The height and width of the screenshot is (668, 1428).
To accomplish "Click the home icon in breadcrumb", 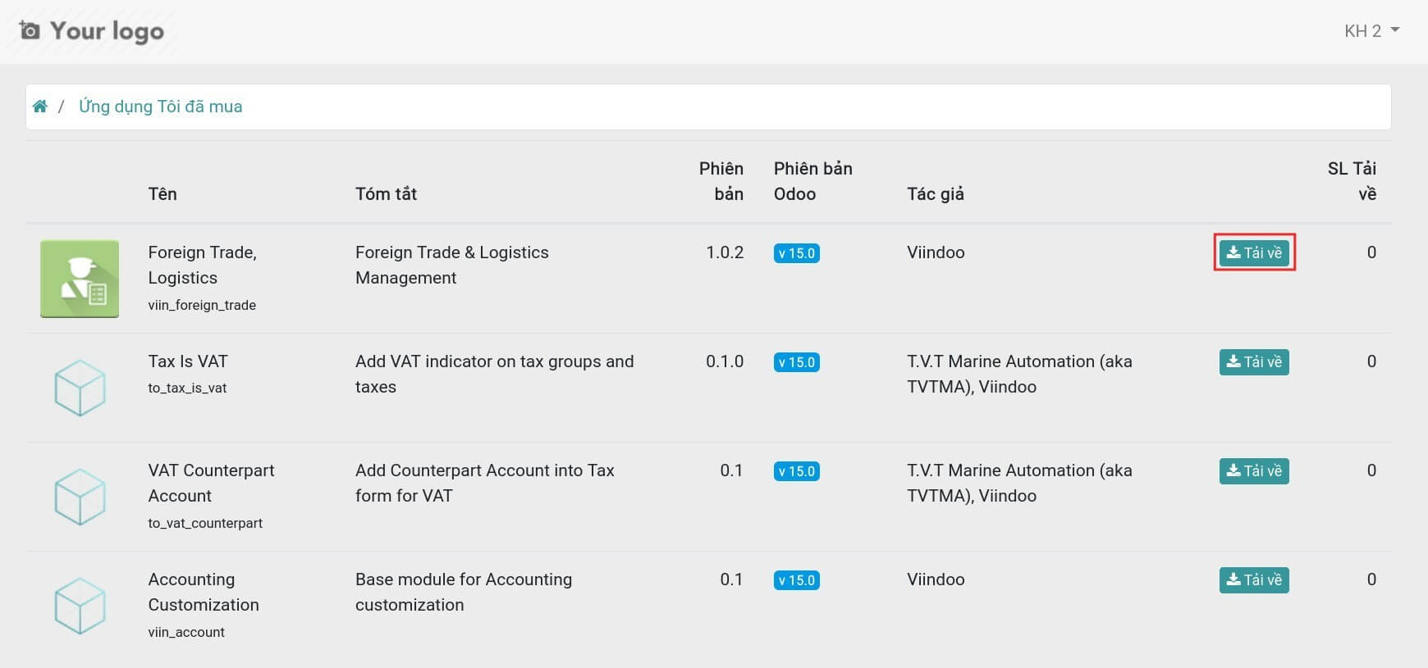I will point(39,107).
